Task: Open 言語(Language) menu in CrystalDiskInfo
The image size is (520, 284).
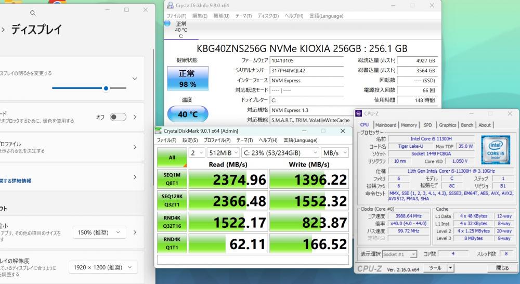Action: pyautogui.click(x=327, y=16)
